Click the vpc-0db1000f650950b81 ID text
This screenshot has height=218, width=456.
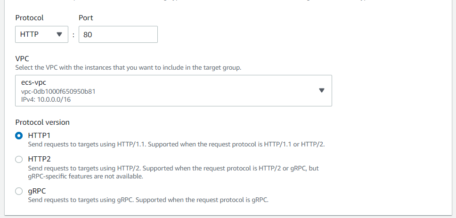tap(58, 91)
